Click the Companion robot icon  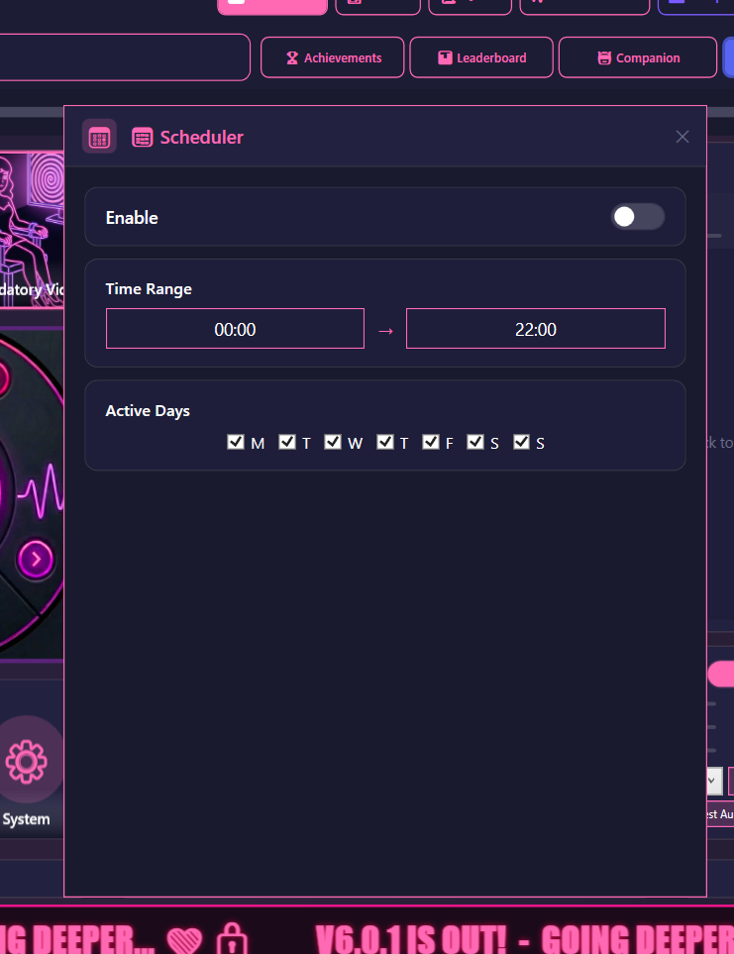click(604, 57)
